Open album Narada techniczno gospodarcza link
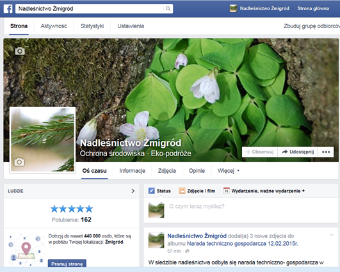 click(243, 244)
